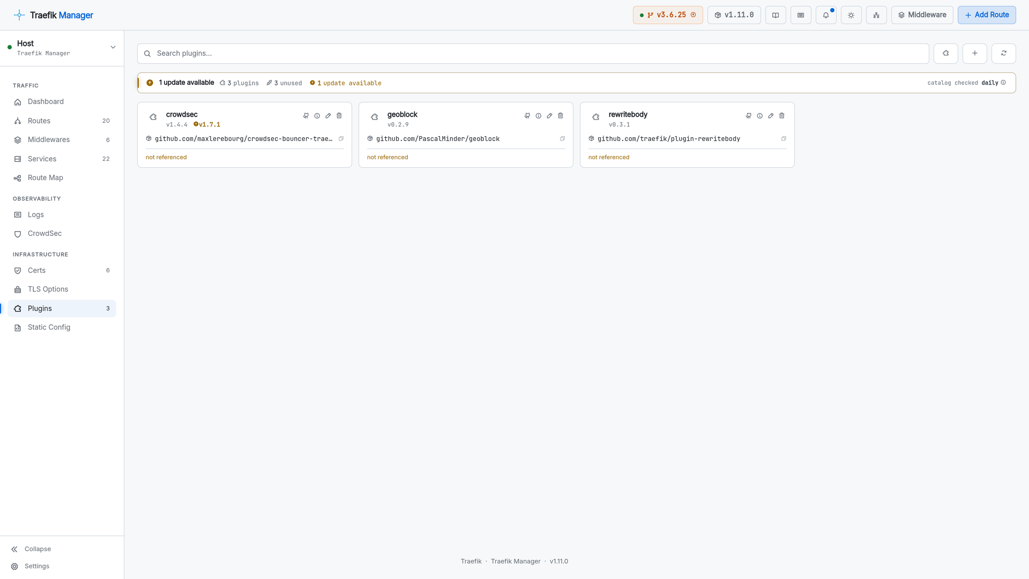Open the documentation book icon in the header
The image size is (1029, 579).
click(776, 15)
